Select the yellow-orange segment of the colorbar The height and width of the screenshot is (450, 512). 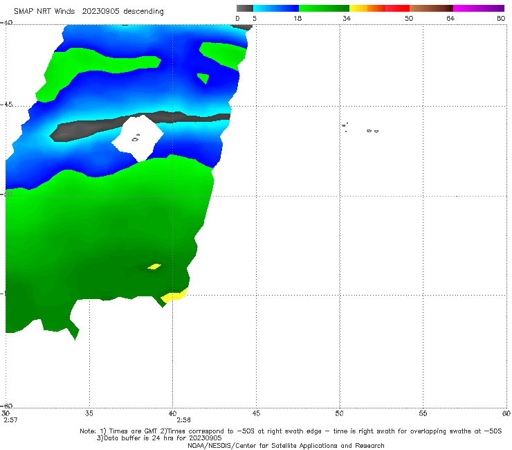367,8
